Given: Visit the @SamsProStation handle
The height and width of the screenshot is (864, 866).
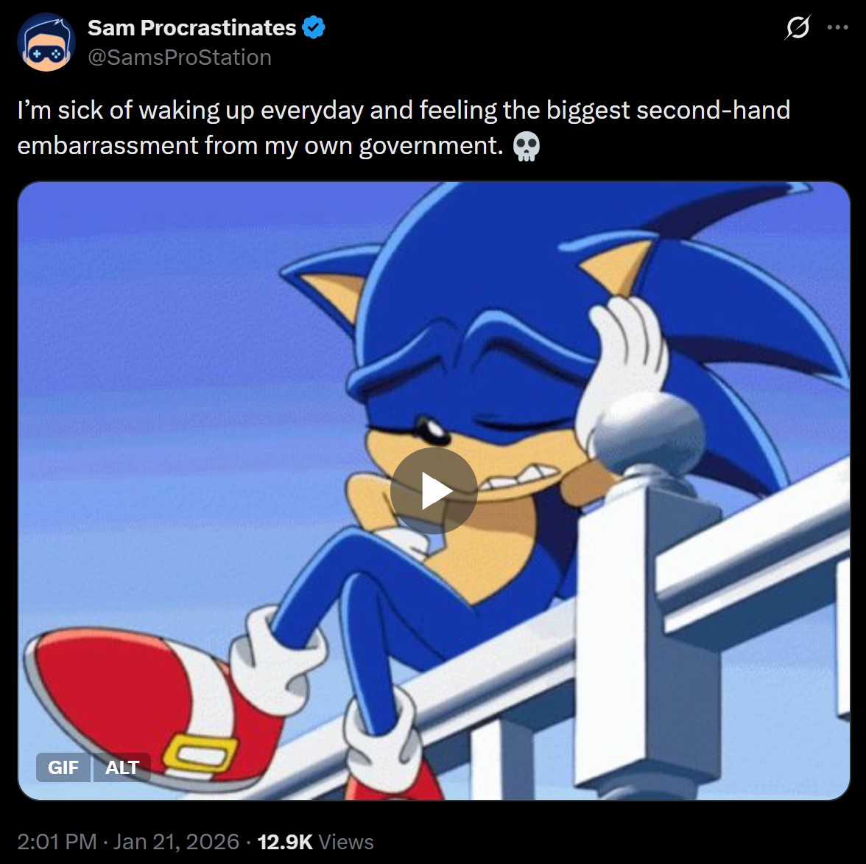Looking at the screenshot, I should (x=180, y=58).
